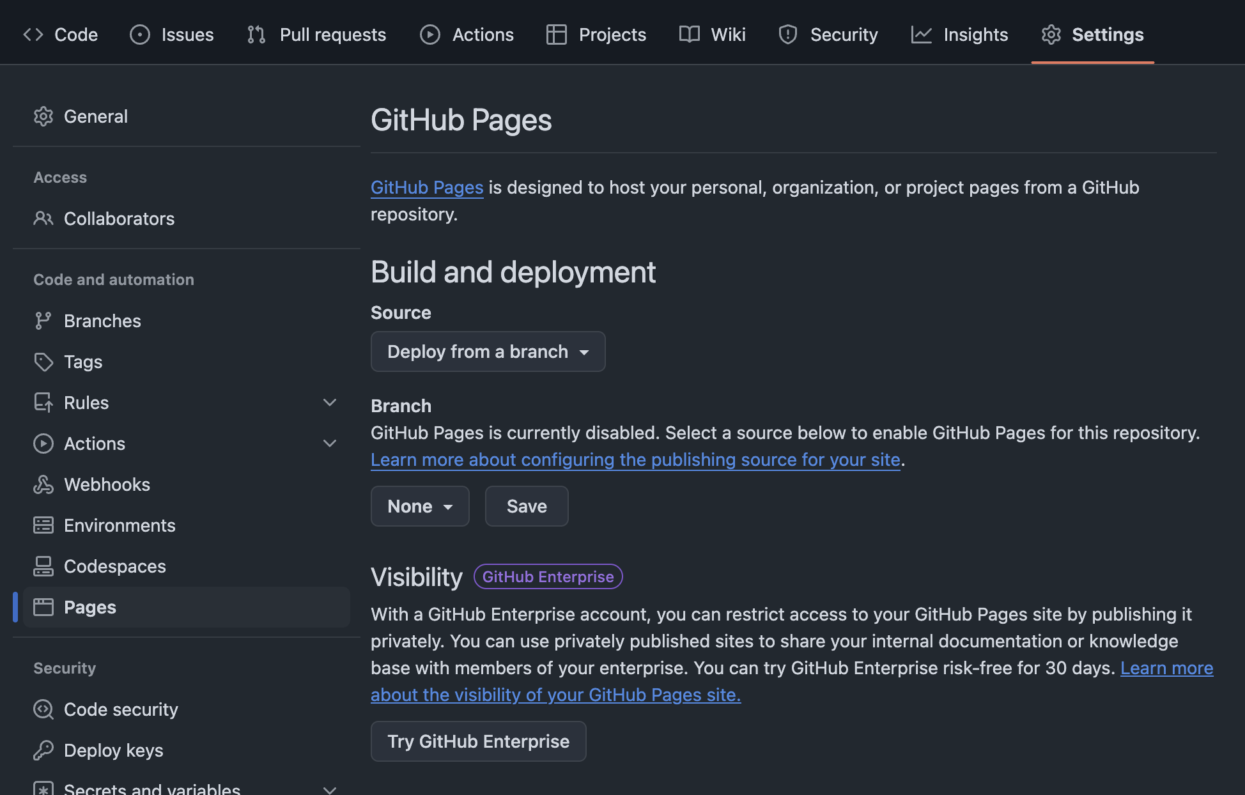The image size is (1245, 795).
Task: Click the Visibility heading text
Action: click(417, 577)
